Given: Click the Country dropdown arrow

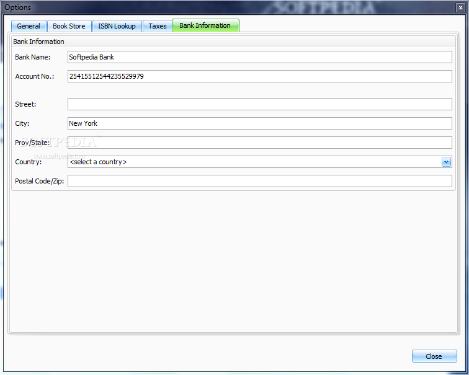Looking at the screenshot, I should pyautogui.click(x=446, y=162).
